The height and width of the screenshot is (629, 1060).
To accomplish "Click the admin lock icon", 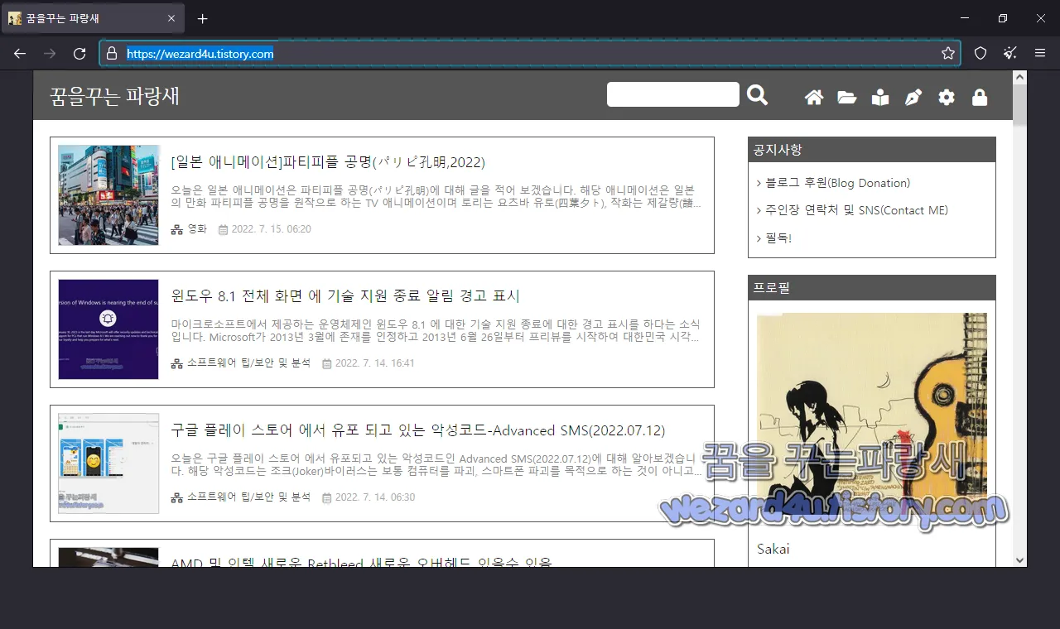I will tap(979, 97).
